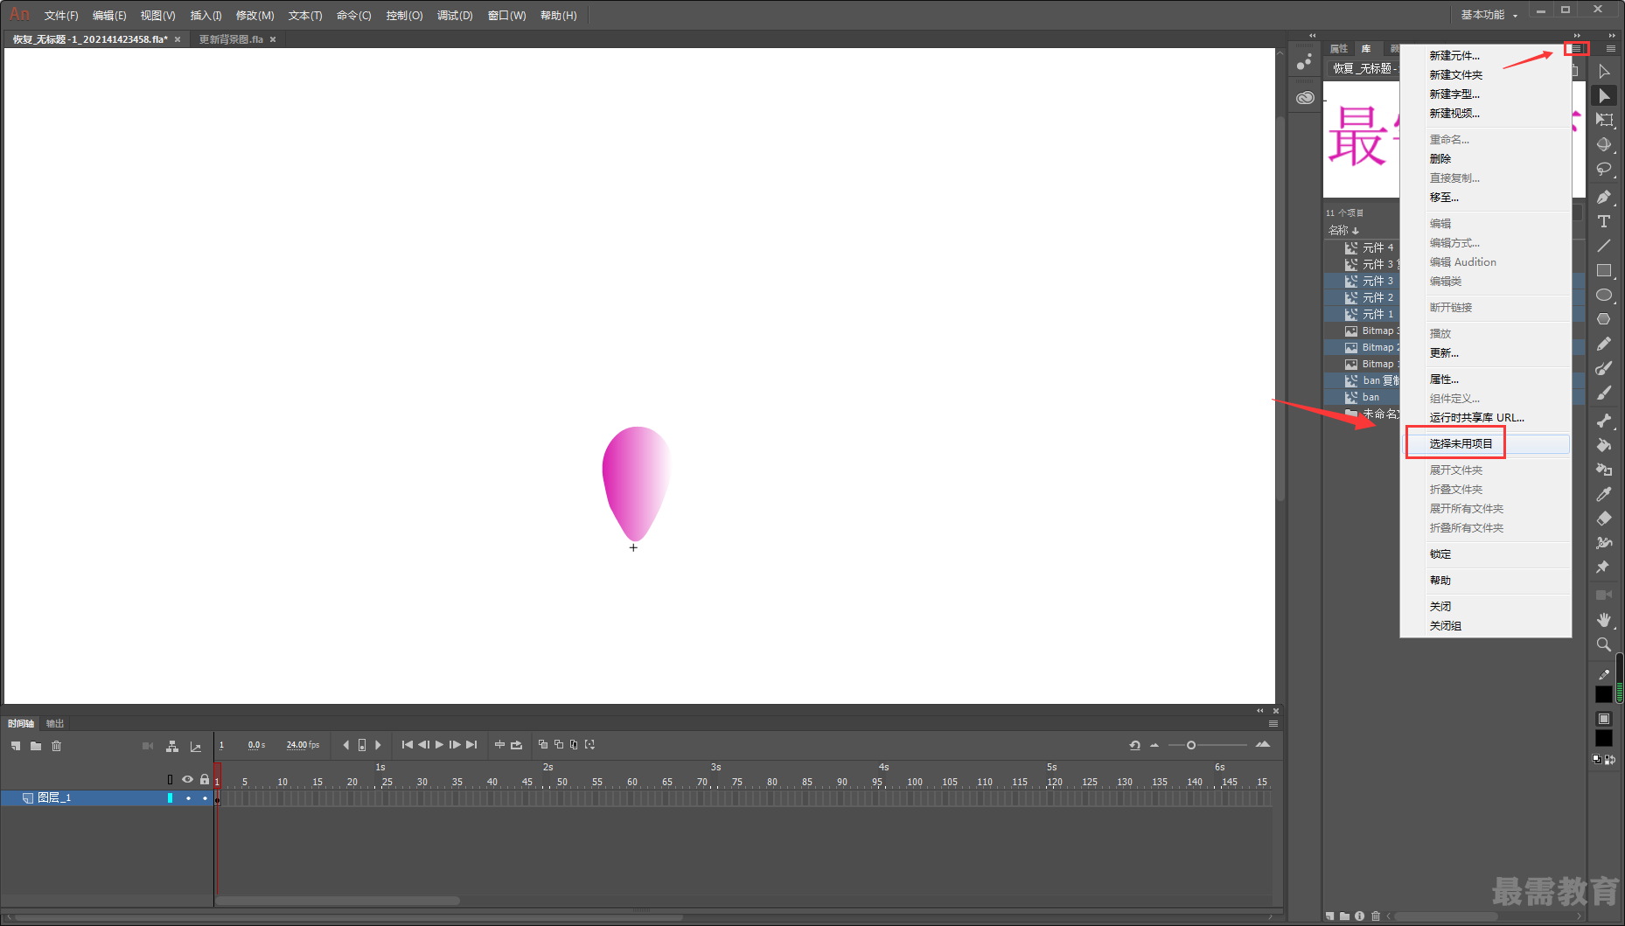Click the Library properties info icon
1625x926 pixels.
coord(1359,916)
